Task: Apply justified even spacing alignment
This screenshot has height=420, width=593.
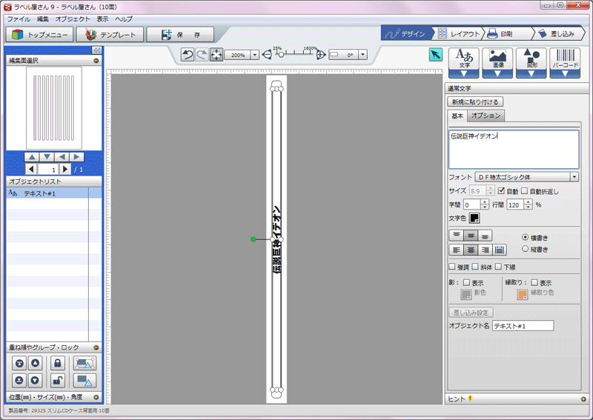Action: [500, 250]
